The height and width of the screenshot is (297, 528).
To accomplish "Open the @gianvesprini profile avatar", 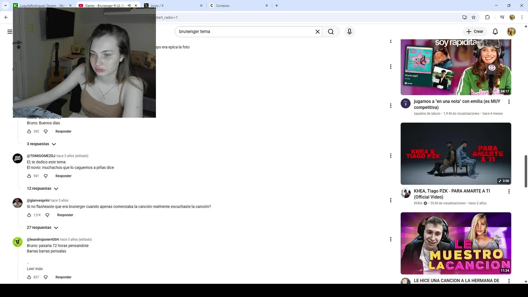I will point(17,203).
